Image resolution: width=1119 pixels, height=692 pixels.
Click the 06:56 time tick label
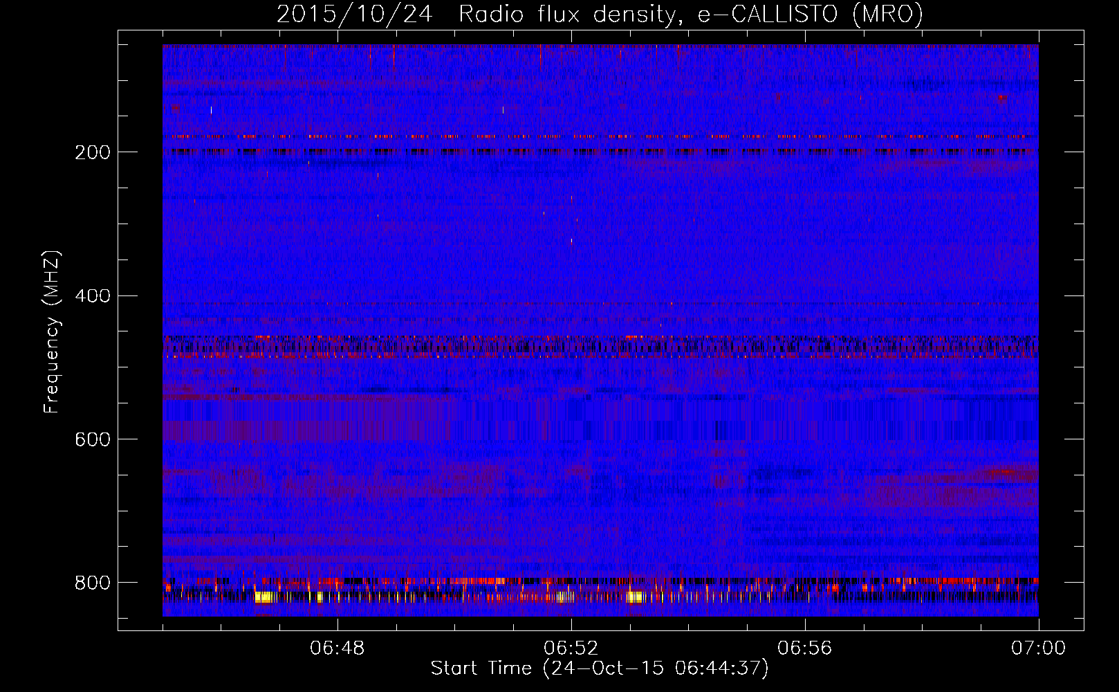coord(805,648)
